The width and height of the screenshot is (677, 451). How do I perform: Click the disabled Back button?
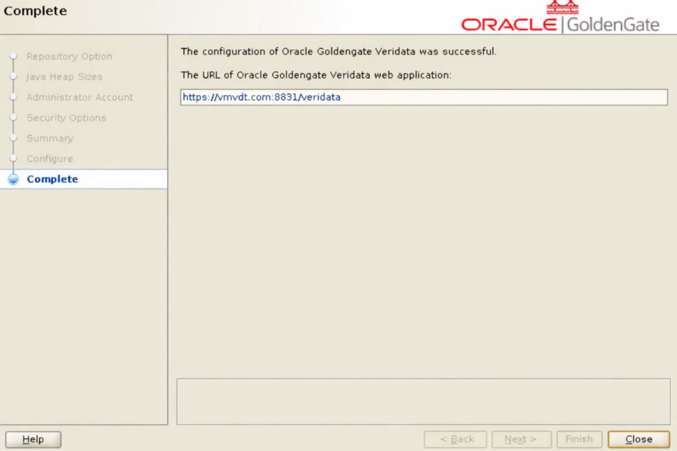[455, 439]
